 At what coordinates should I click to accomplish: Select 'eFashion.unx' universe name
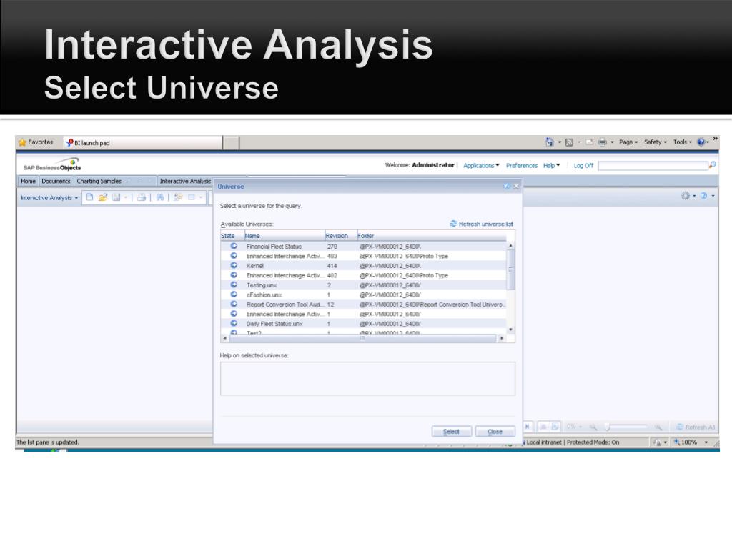pos(264,295)
